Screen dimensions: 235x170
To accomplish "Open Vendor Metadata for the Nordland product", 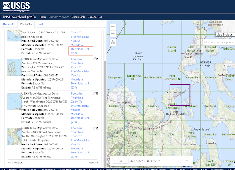I will (77, 77).
